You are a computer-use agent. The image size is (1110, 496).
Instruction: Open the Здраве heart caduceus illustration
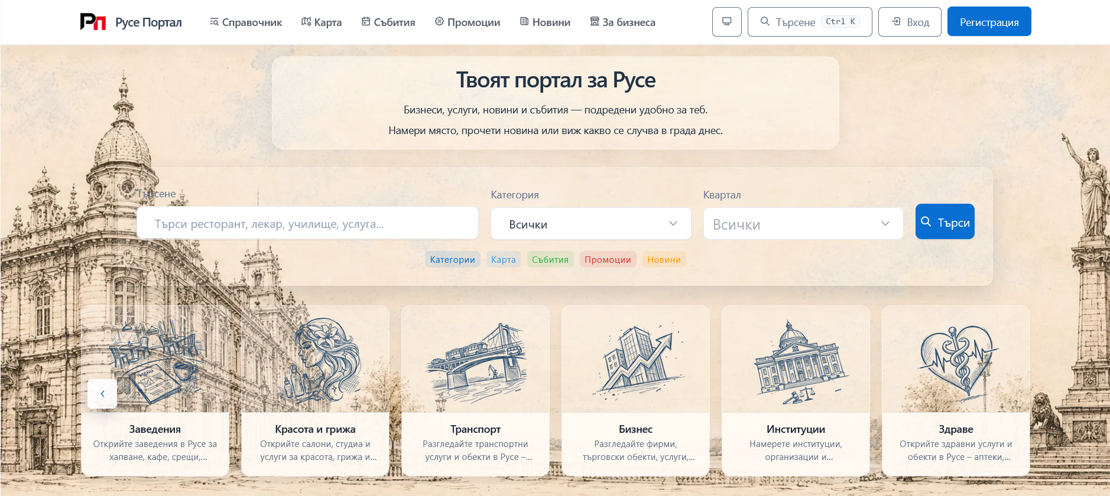click(x=956, y=359)
